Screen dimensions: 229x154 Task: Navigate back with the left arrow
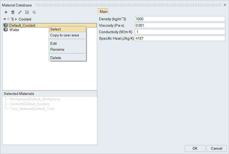click(5, 19)
